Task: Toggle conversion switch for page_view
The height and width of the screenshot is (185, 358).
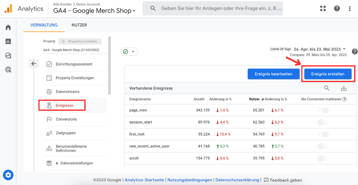Action: [x=323, y=110]
